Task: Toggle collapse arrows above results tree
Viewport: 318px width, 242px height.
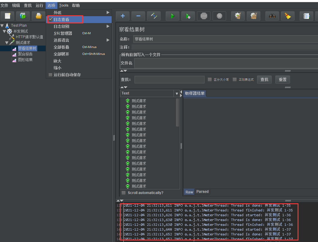Action: 124,87
